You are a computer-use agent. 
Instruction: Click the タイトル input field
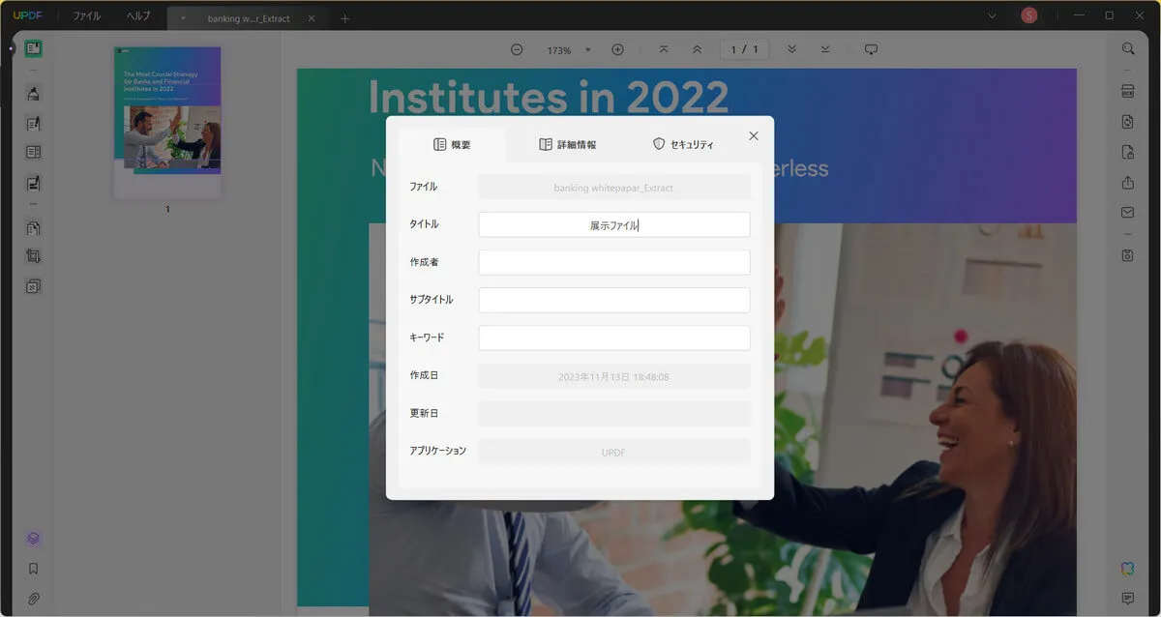click(x=614, y=224)
